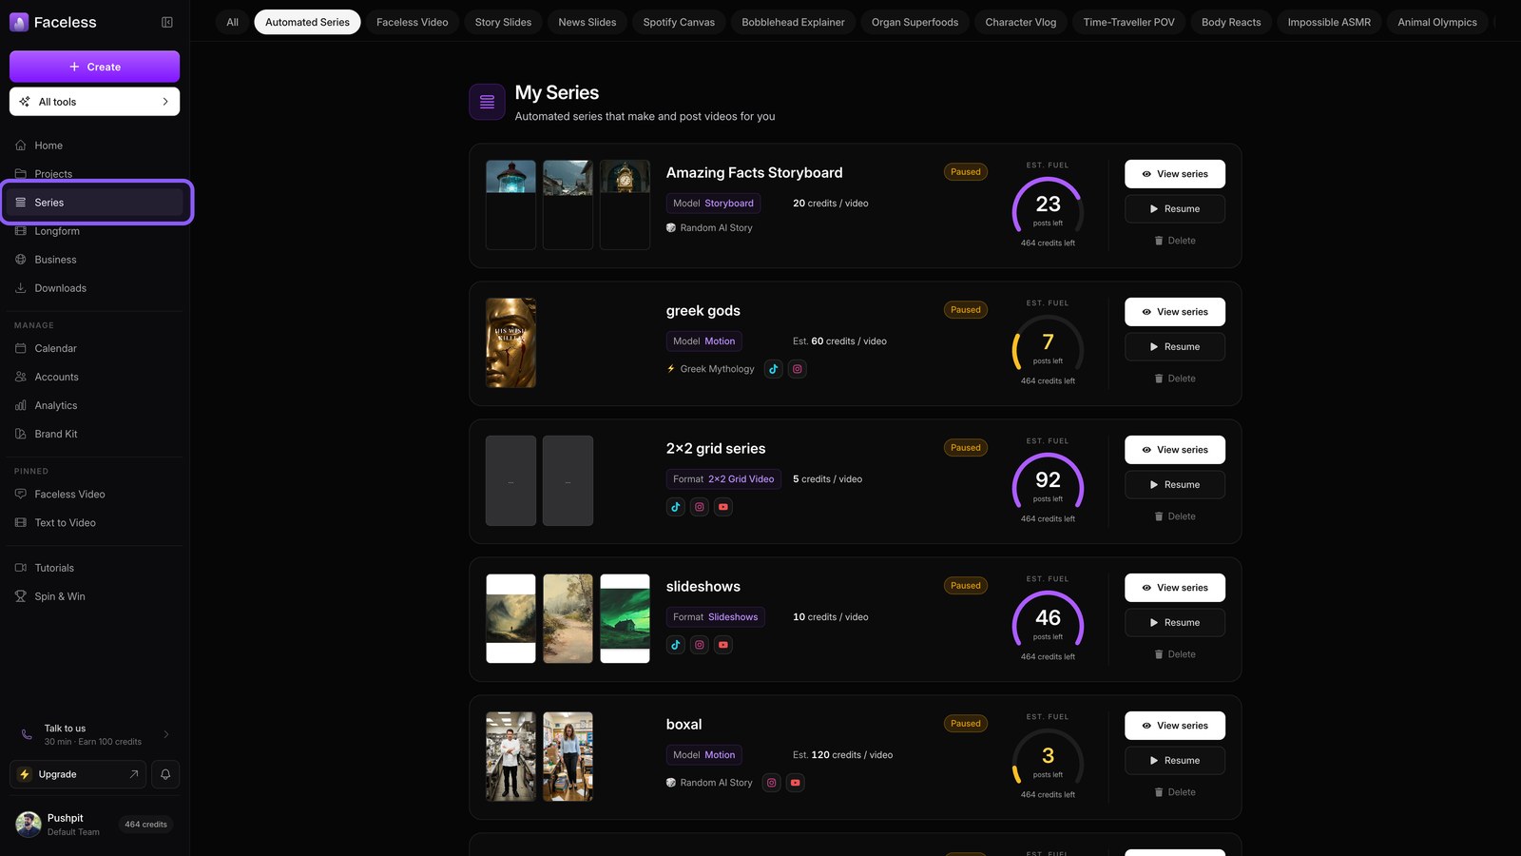Switch to the All tab

point(233,22)
